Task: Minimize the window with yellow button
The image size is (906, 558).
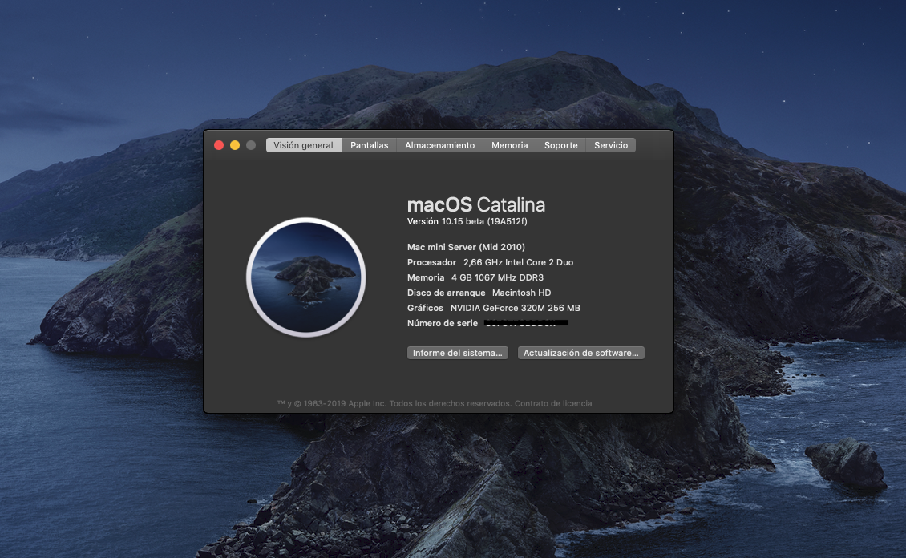Action: point(235,145)
